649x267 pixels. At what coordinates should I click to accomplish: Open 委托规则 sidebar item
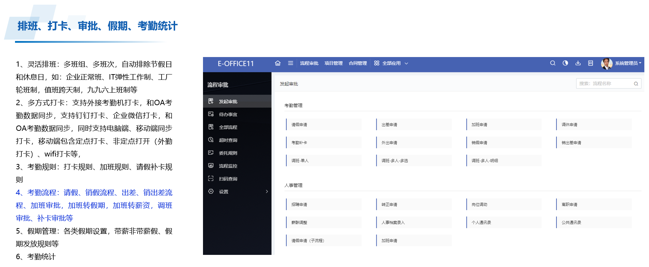point(237,153)
